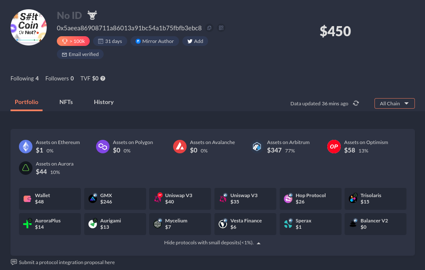Click the Email verified badge
This screenshot has width=425, height=270.
click(x=80, y=54)
